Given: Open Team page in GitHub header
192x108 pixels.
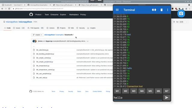Looking at the screenshot, I should [x=47, y=15].
